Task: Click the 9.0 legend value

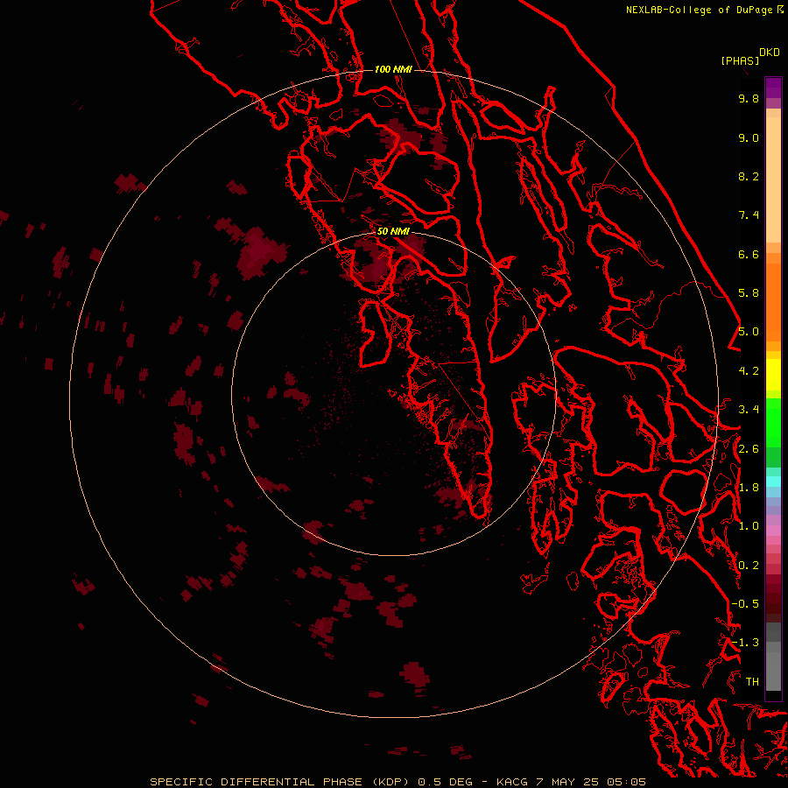Action: [749, 137]
